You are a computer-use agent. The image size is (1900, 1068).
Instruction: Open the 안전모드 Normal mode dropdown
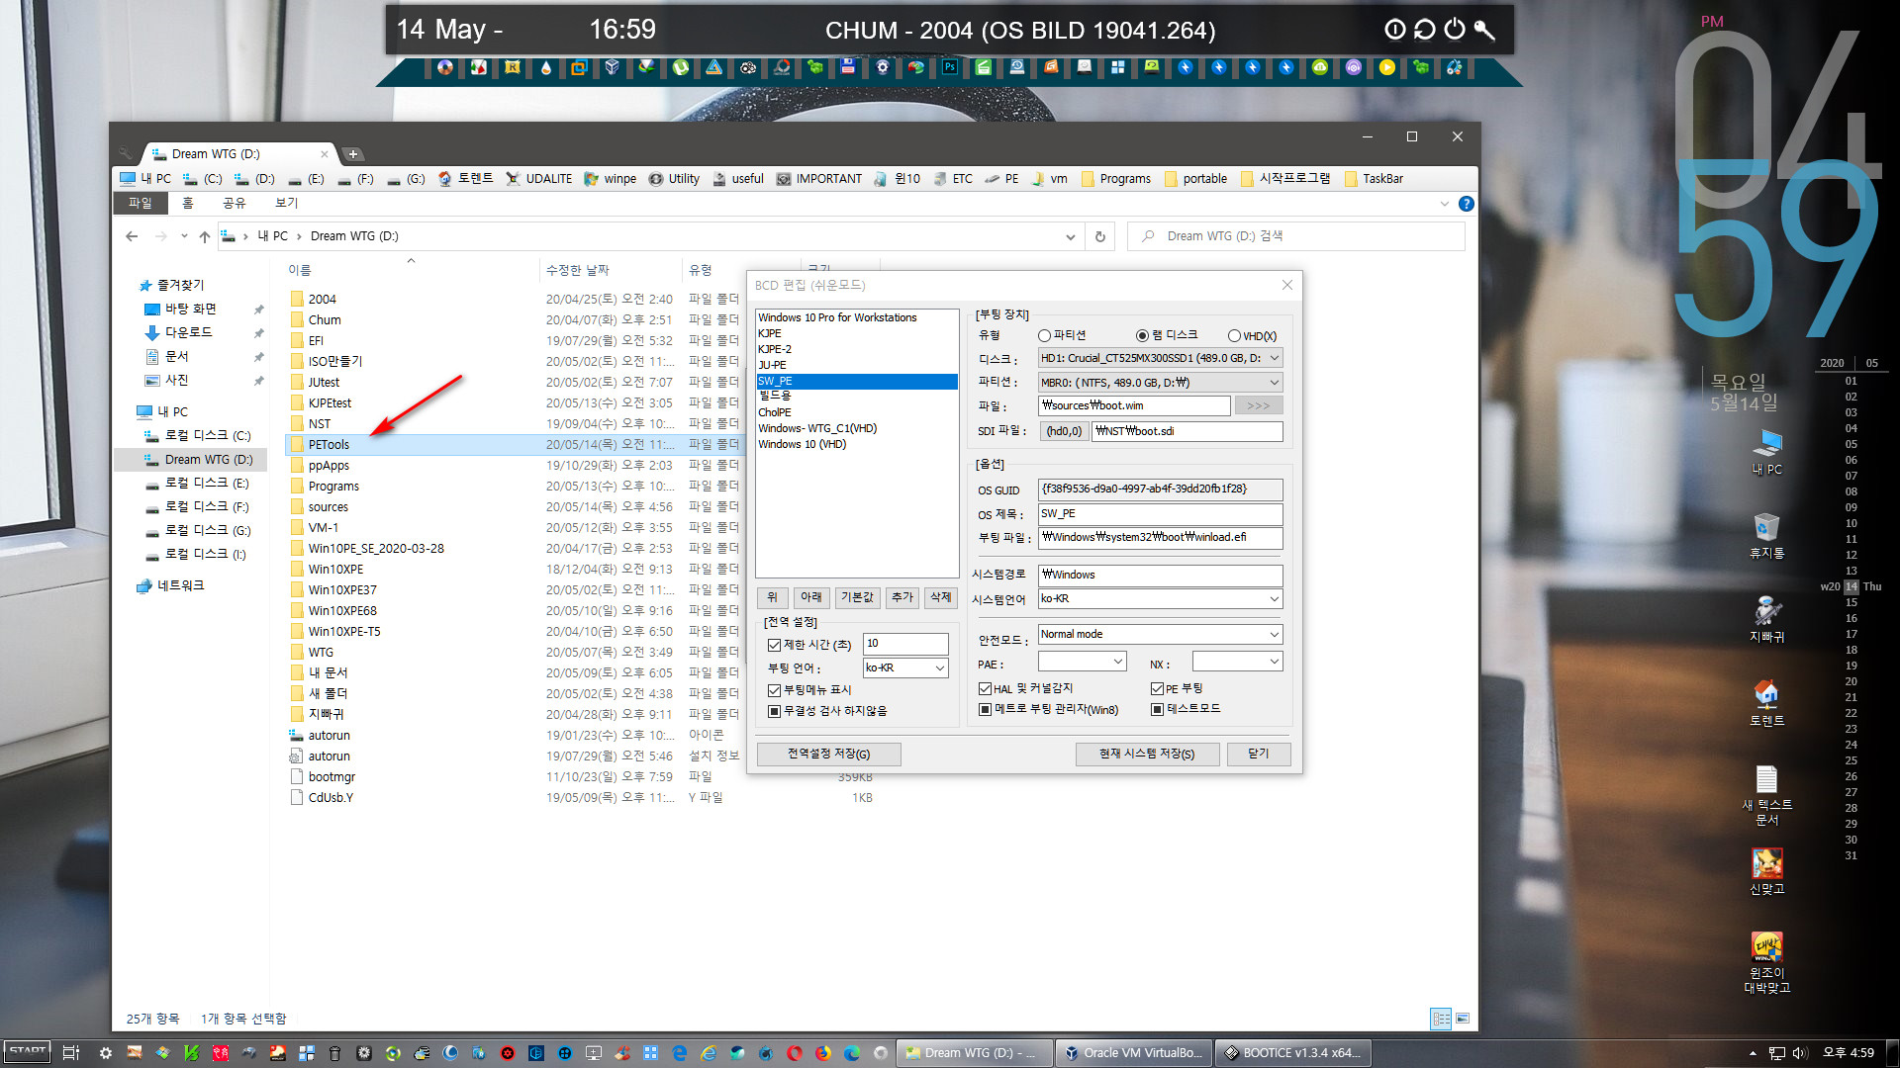pyautogui.click(x=1160, y=634)
